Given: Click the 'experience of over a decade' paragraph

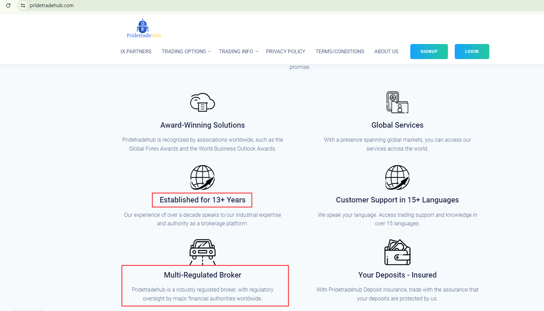Looking at the screenshot, I should coord(202,219).
